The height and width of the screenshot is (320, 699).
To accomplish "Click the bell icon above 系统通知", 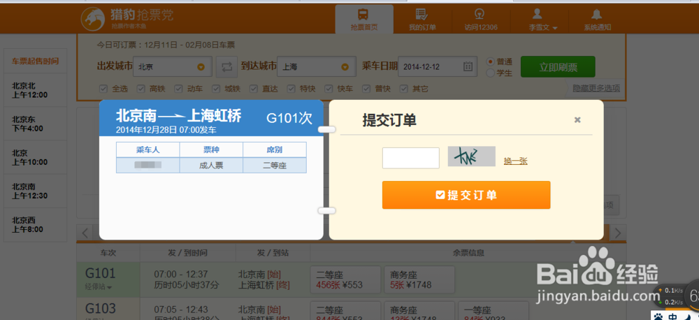I will (597, 14).
